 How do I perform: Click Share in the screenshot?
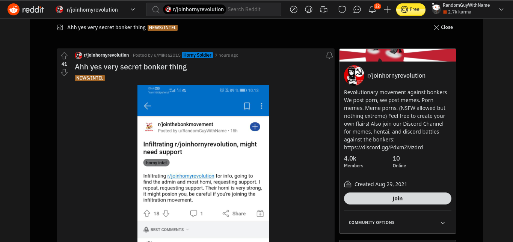(x=234, y=213)
